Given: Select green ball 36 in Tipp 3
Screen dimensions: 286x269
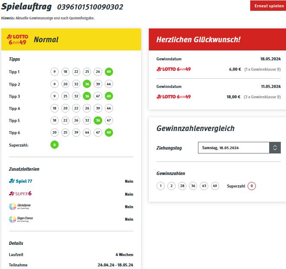Looking at the screenshot, I should (87, 96).
